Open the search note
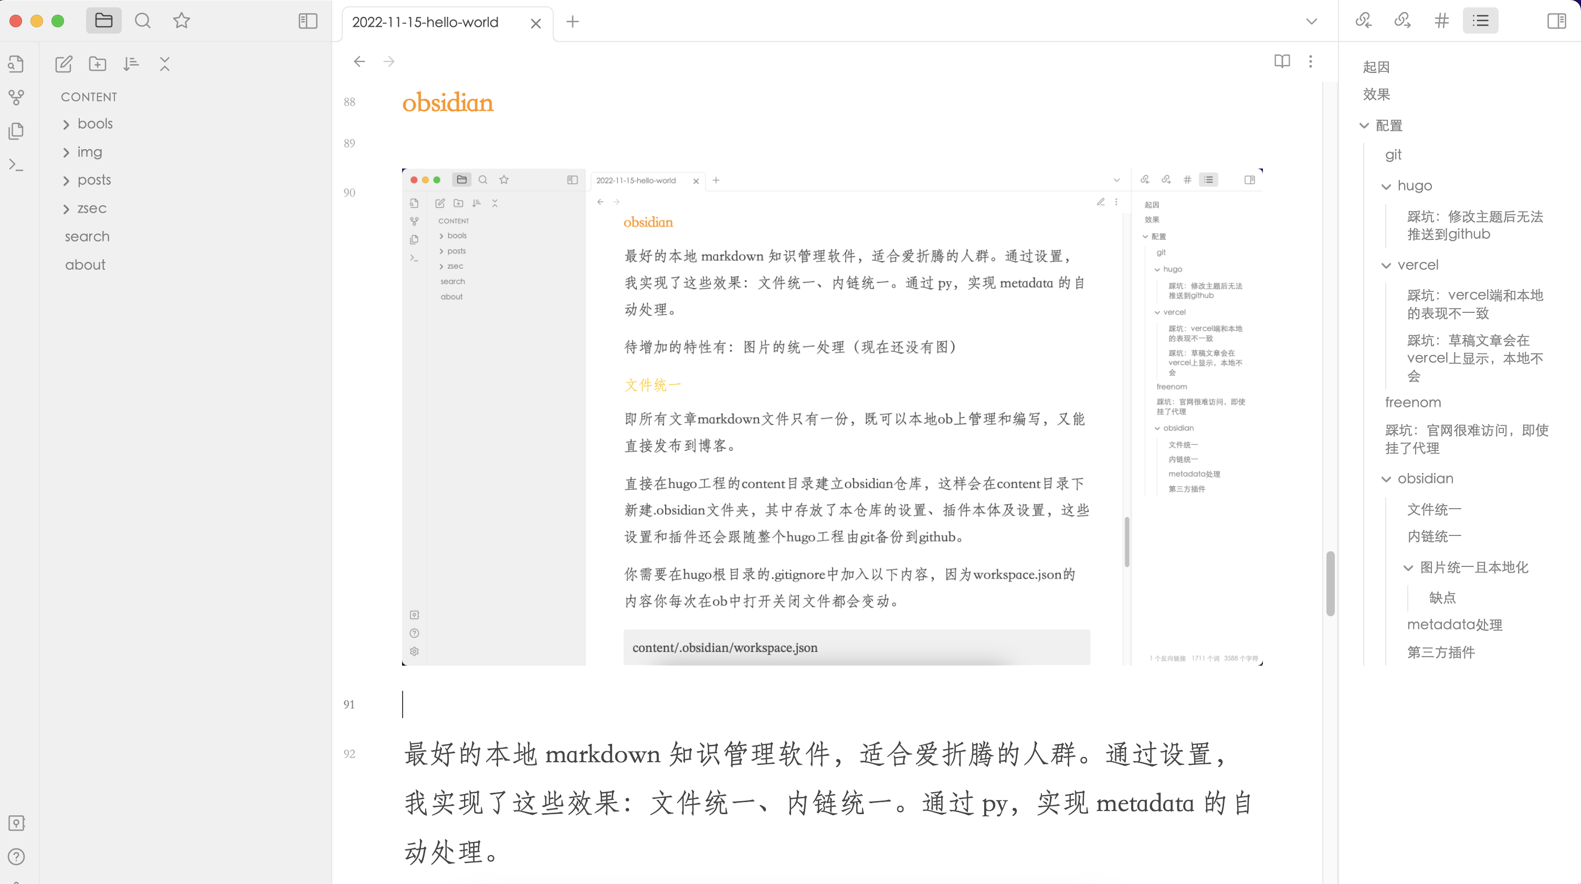The image size is (1581, 884). (87, 236)
